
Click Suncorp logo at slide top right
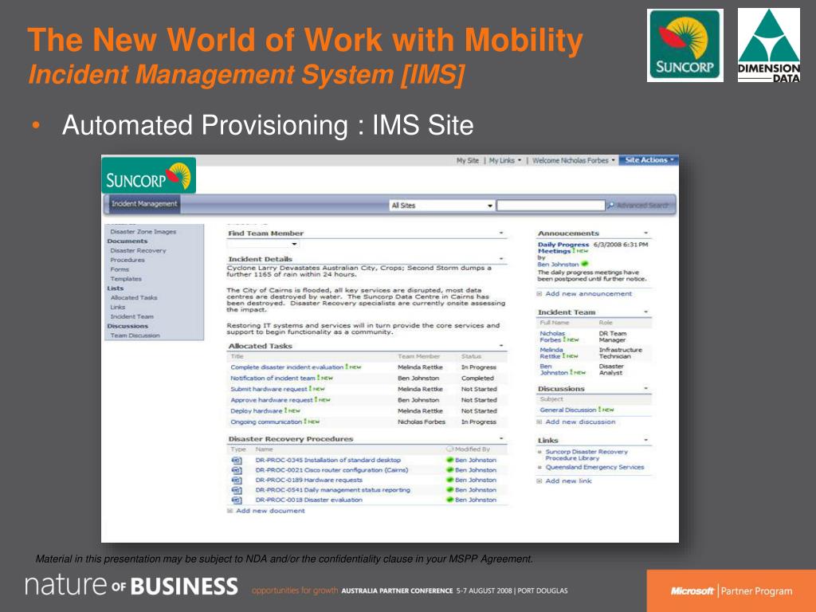point(685,45)
